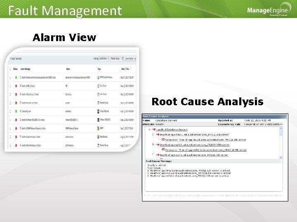Viewport: 297px width, 222px height.
Task: Click scroll-down arrow in Root Cause tree
Action: [x=281, y=157]
